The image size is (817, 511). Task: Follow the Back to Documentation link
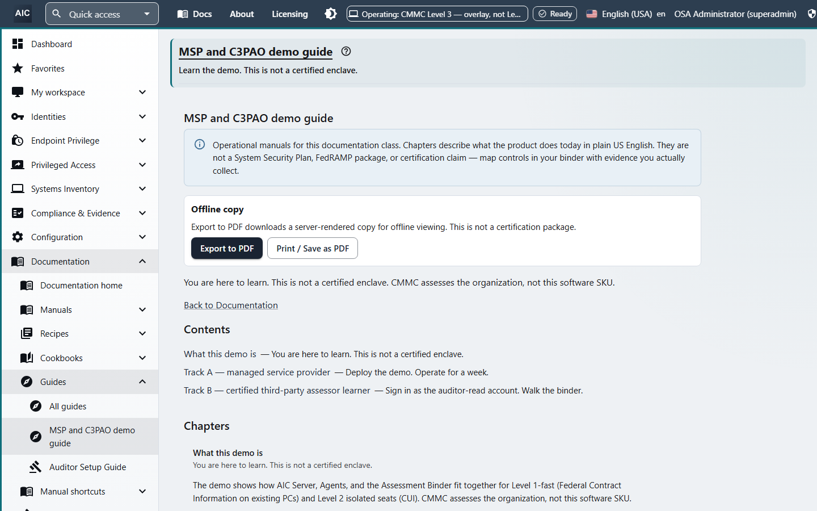point(231,305)
